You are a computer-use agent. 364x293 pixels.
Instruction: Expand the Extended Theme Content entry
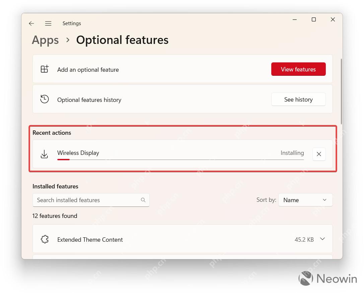click(322, 239)
